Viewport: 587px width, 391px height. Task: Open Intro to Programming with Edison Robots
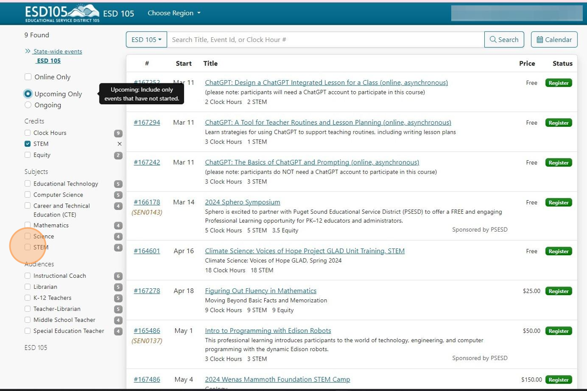(268, 331)
